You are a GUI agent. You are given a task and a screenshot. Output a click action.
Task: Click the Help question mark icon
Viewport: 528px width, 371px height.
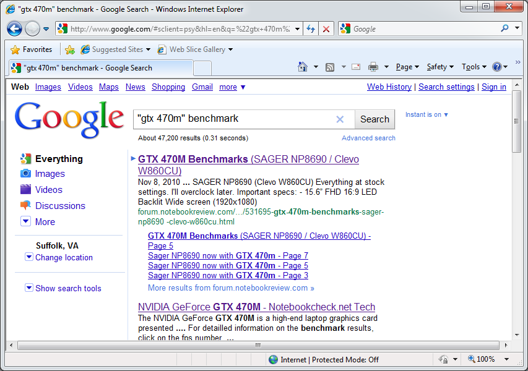(497, 67)
